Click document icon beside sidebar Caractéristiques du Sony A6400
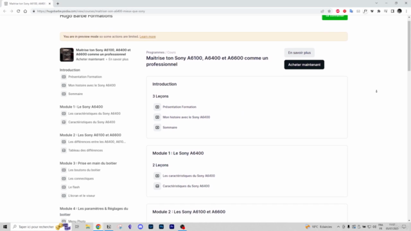This screenshot has height=231, width=411. [x=64, y=122]
